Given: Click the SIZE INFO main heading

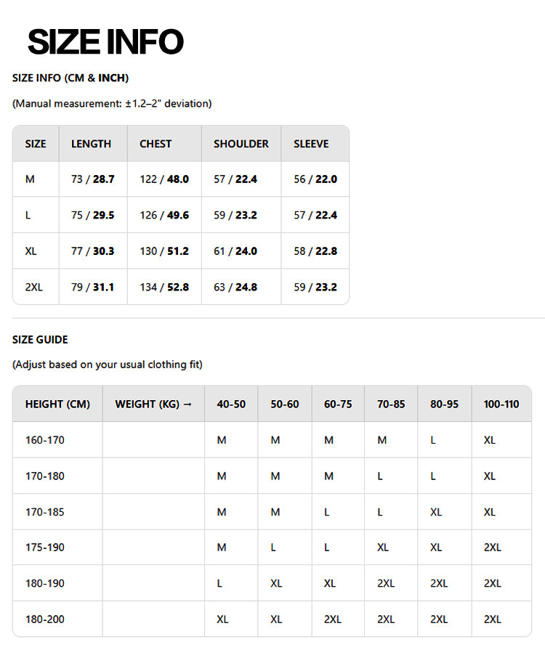Looking at the screenshot, I should point(105,41).
